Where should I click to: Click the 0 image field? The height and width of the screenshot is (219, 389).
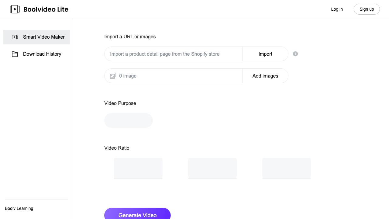[174, 76]
